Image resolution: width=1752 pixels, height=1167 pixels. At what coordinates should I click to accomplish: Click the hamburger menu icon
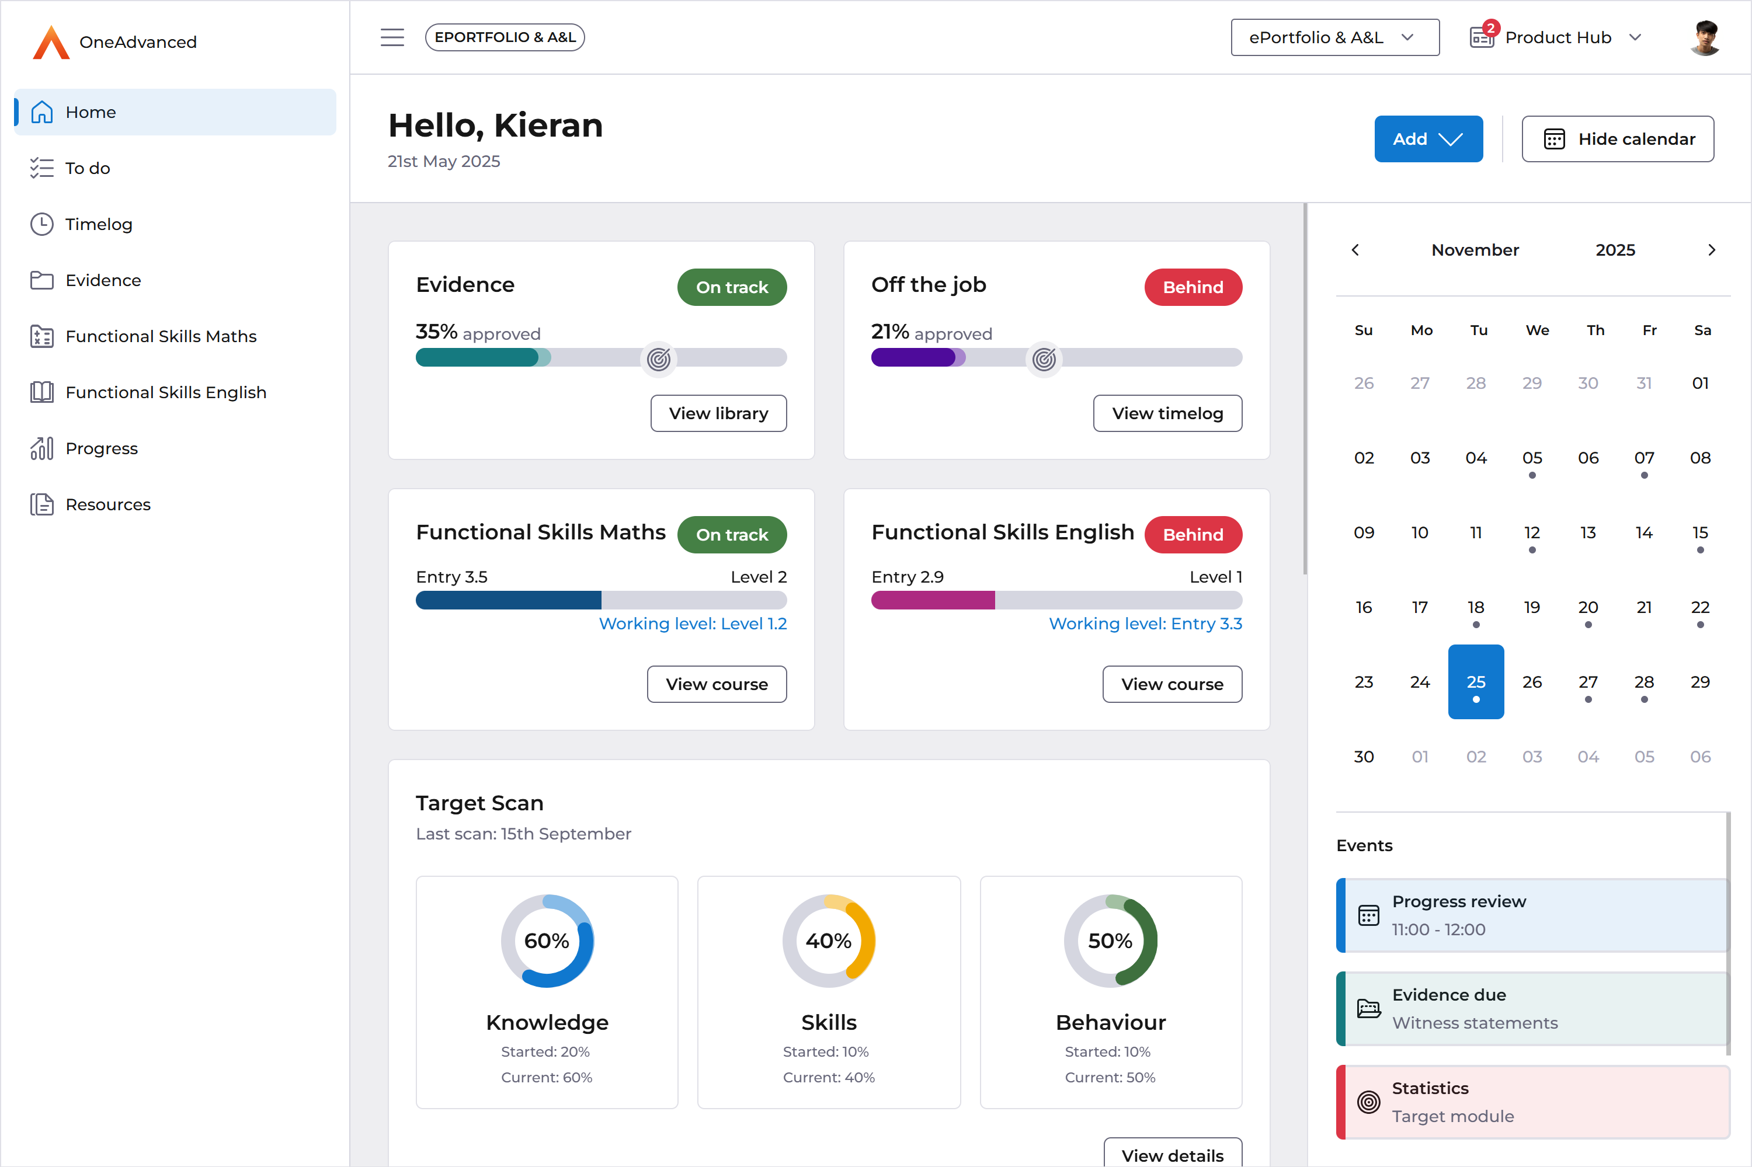pos(392,37)
